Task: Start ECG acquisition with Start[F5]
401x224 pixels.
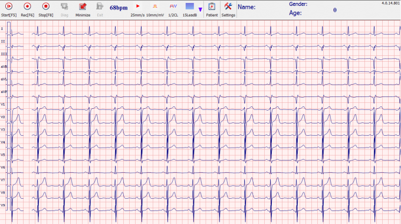Action: pyautogui.click(x=9, y=9)
